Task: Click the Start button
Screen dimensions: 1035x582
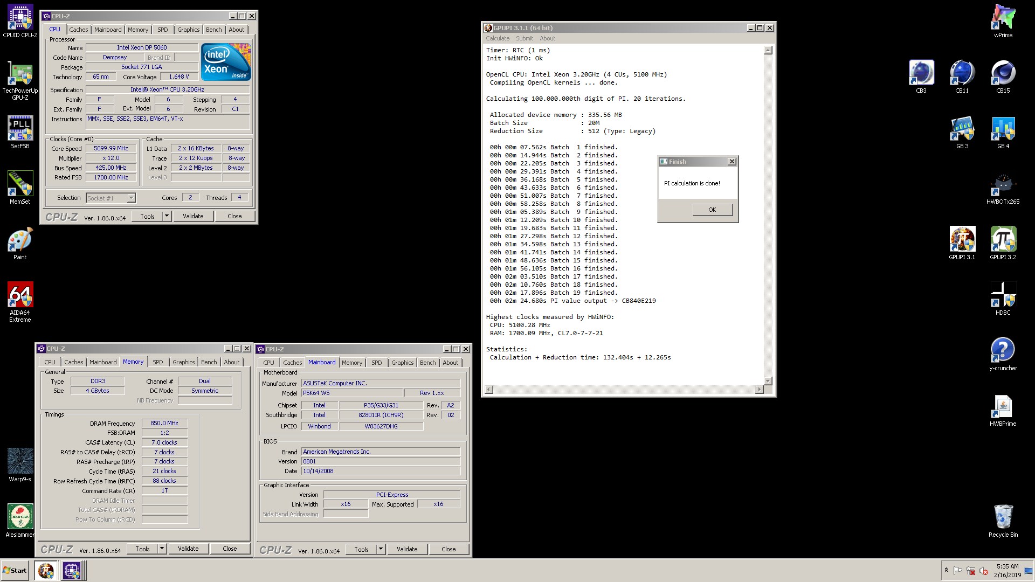Action: pyautogui.click(x=15, y=570)
